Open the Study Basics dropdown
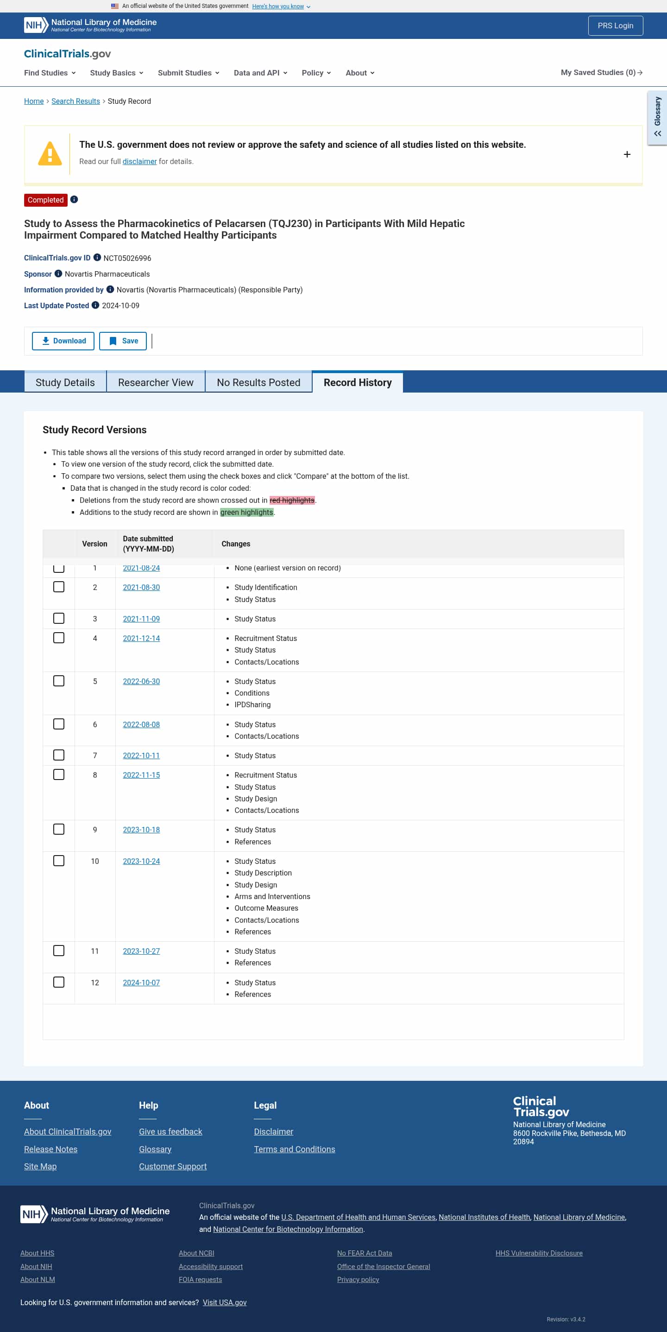 tap(117, 73)
